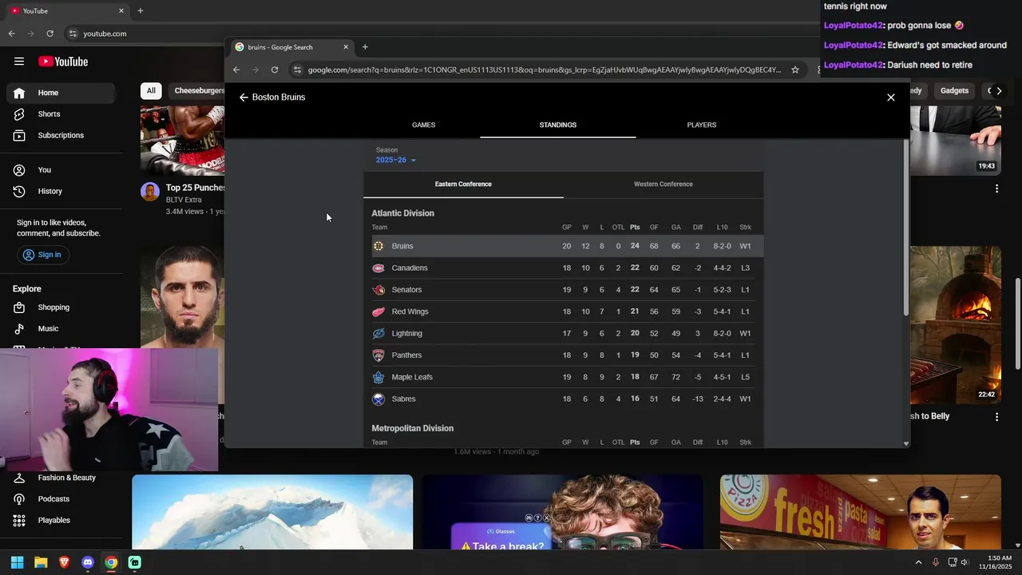
Task: Click the Senators team logo icon
Action: [x=378, y=290]
